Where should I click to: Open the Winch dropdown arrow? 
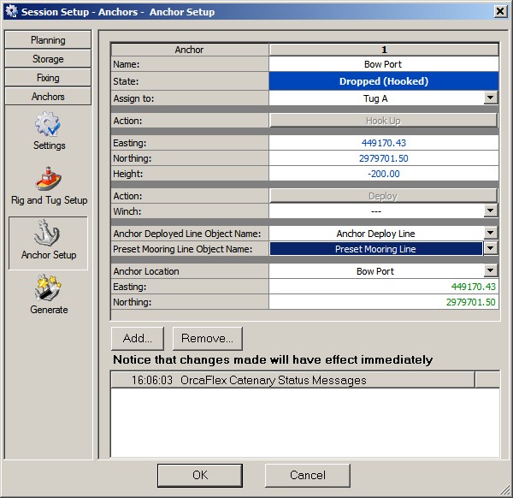pos(490,210)
